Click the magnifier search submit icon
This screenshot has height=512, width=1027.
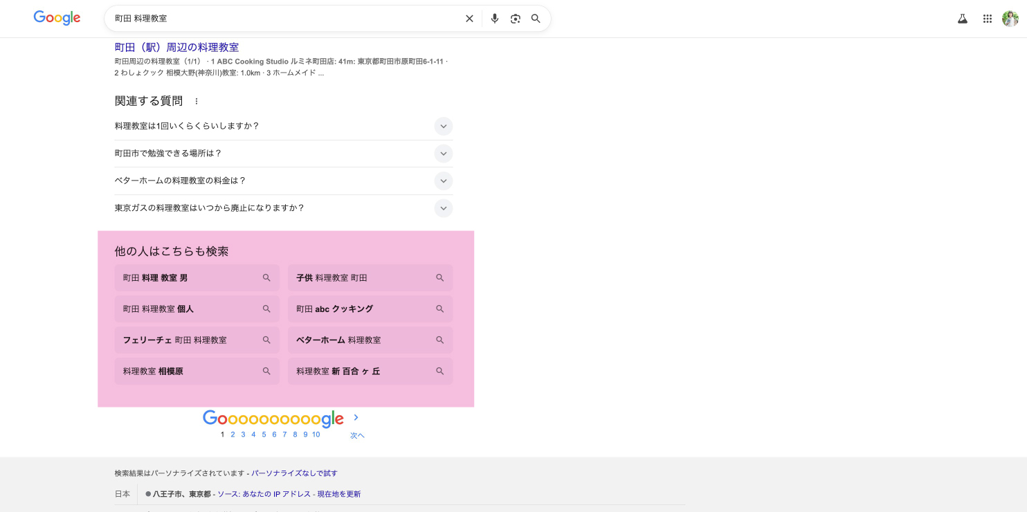536,19
